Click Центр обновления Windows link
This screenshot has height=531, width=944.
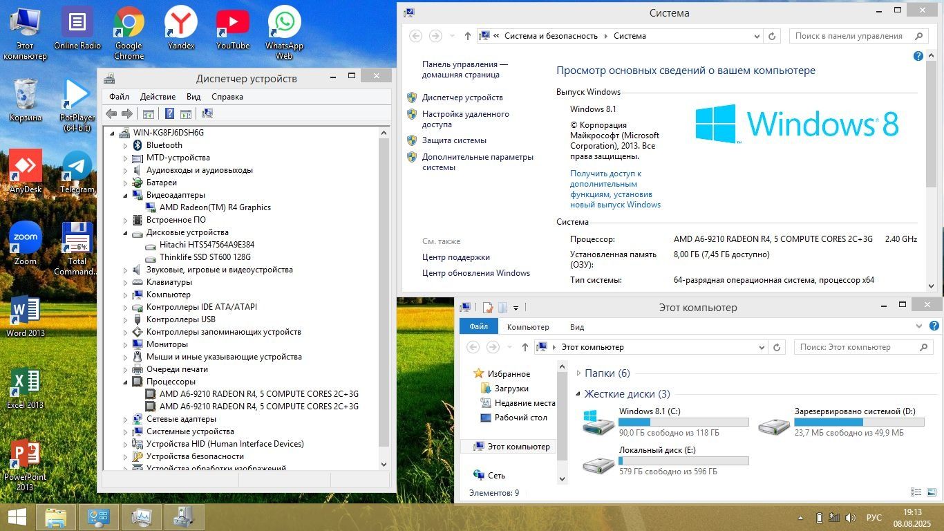tap(476, 273)
